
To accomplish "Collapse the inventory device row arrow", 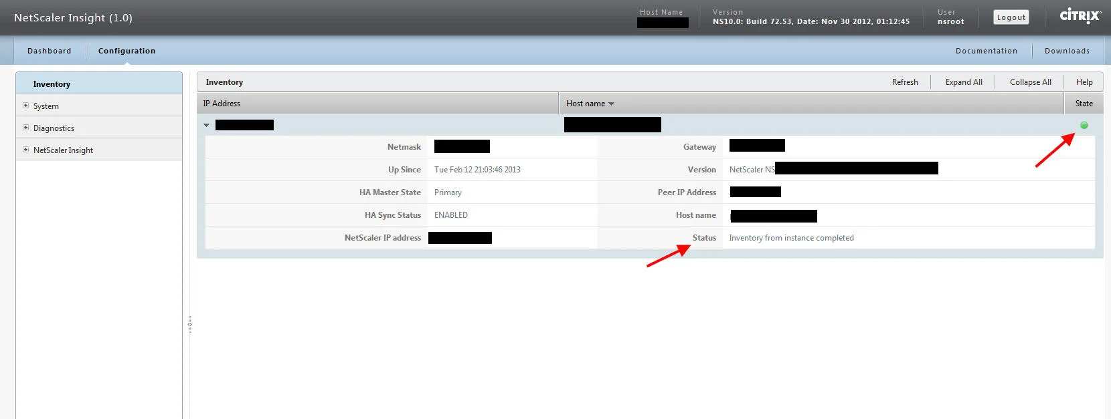I will point(207,125).
